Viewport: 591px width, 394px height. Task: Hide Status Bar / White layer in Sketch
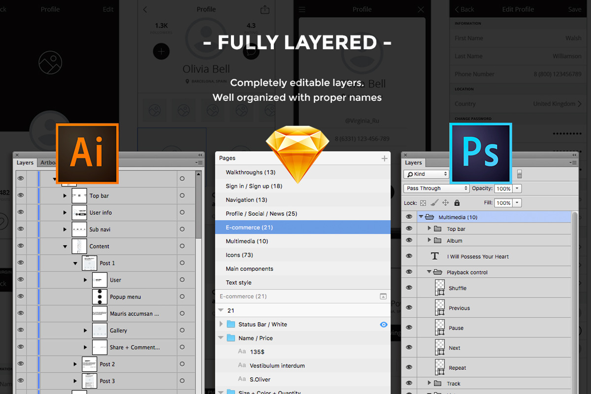tap(384, 325)
